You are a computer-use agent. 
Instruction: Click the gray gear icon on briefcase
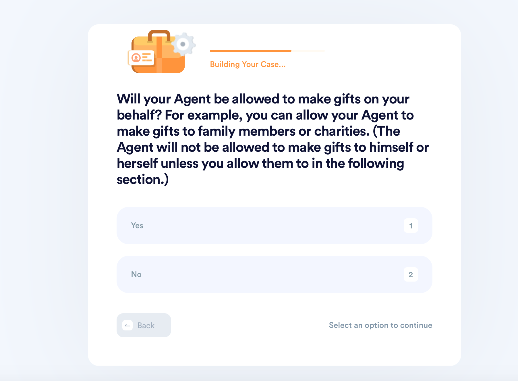tap(183, 44)
